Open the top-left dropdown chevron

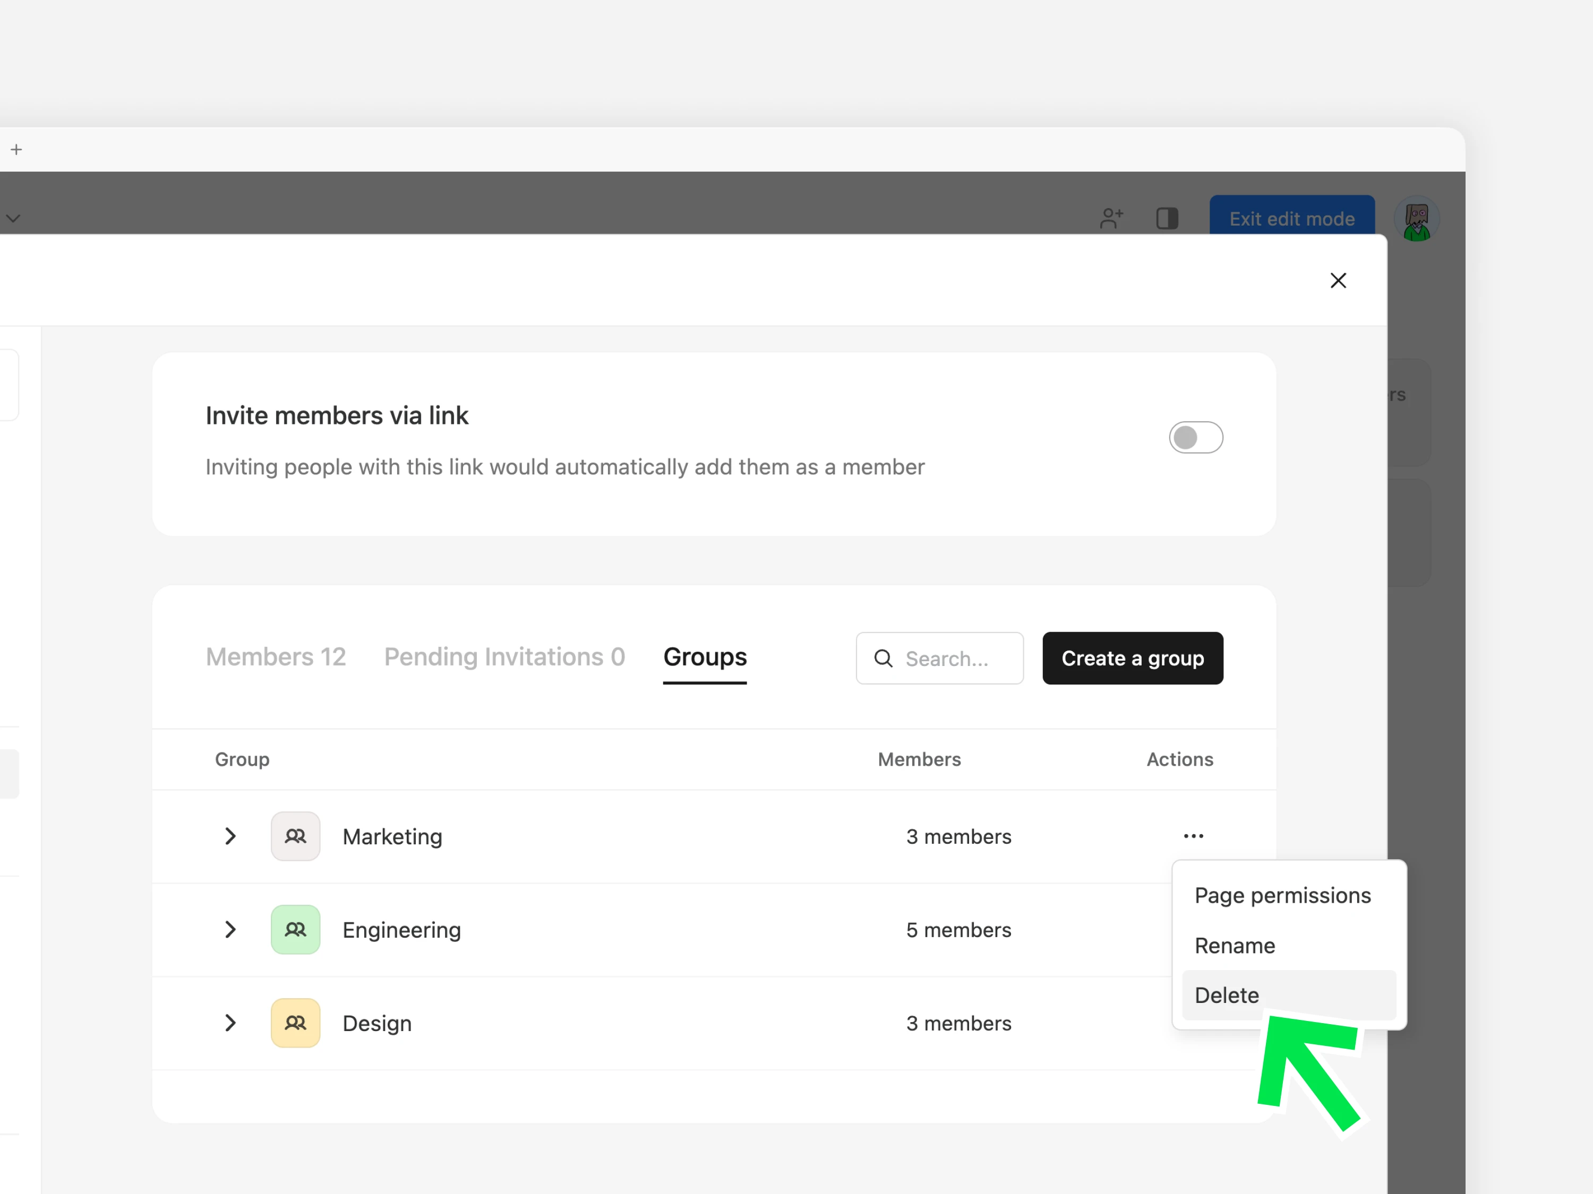13,218
